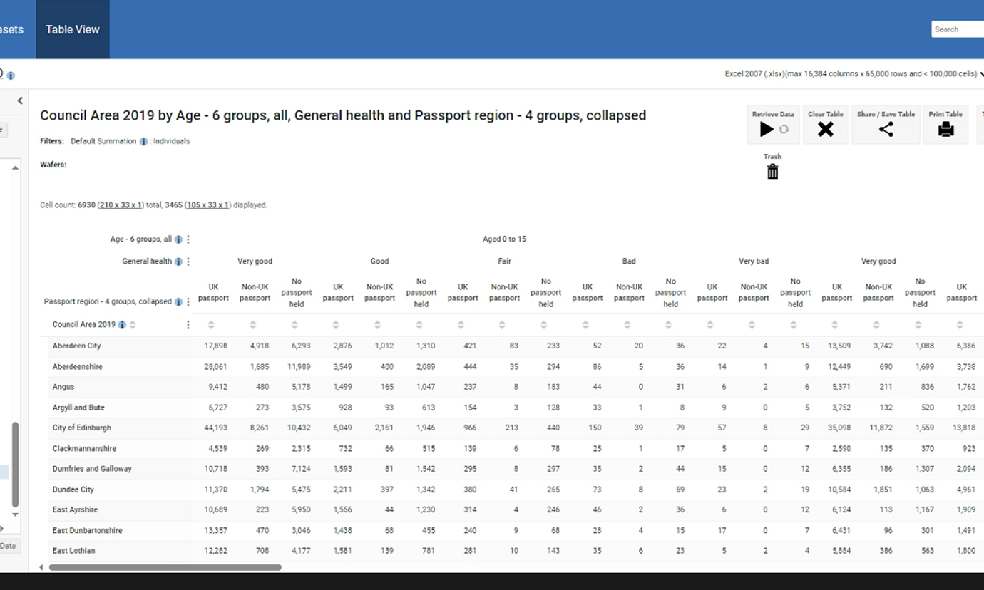Screen dimensions: 984x590
Task: Click the Clear Table X icon
Action: click(825, 130)
